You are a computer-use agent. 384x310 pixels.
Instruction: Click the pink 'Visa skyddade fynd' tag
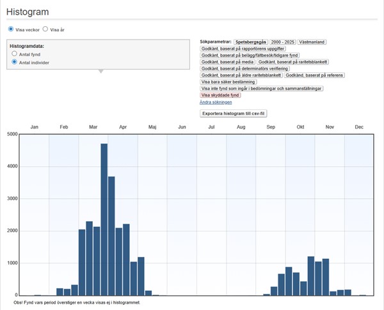coord(220,95)
